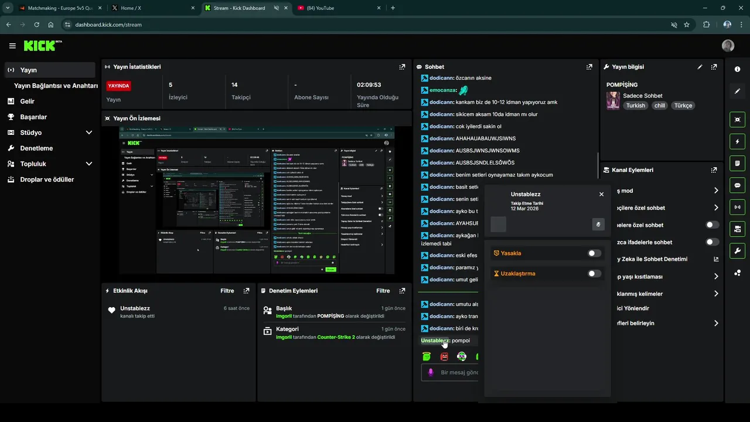
Task: Open Yayın Bağlantısı ve Anahtarı page
Action: pos(56,86)
